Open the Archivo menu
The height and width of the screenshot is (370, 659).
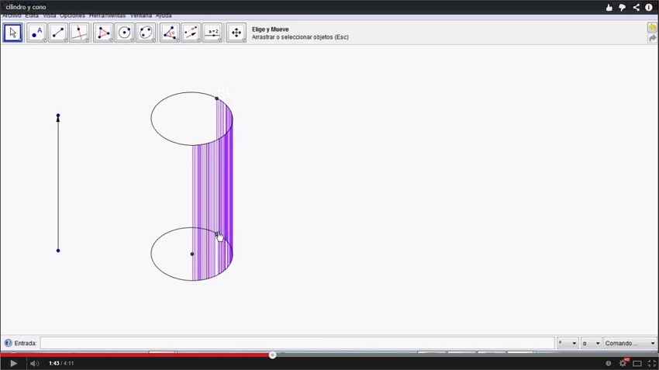(12, 16)
